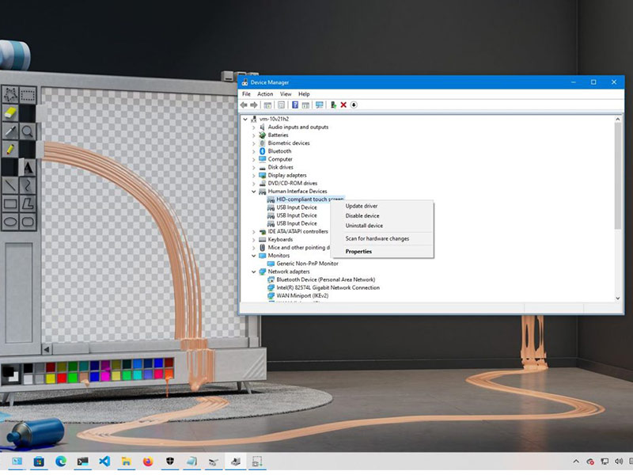The width and height of the screenshot is (633, 475).
Task: Open Visual Studio Code from the taskbar
Action: pos(104,461)
